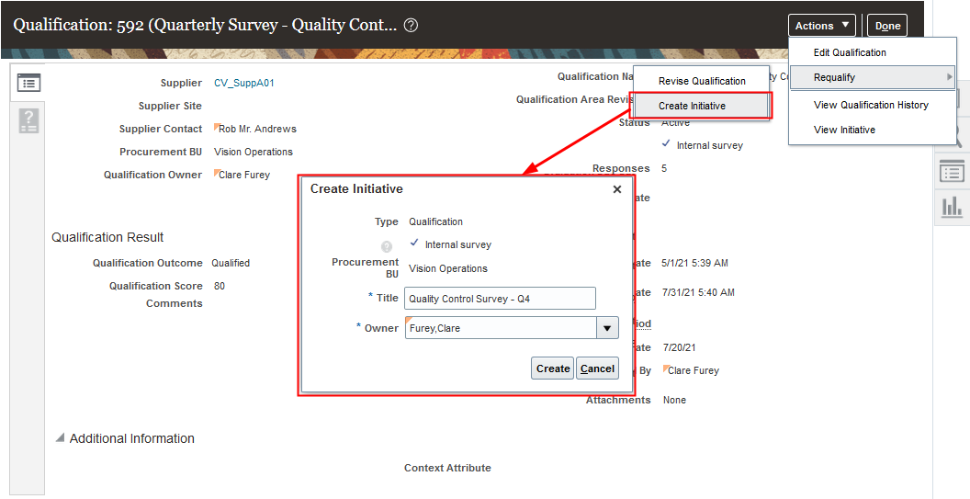970x499 pixels.
Task: Click the 5/1/21 5:39 AM date
Action: tap(694, 263)
